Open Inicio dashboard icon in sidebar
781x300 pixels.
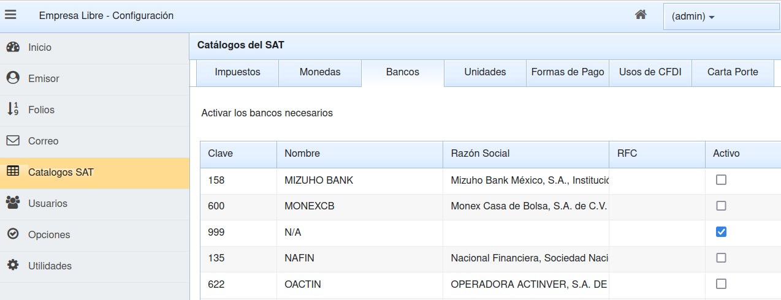(13, 47)
